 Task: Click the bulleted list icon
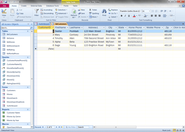tap(153, 11)
